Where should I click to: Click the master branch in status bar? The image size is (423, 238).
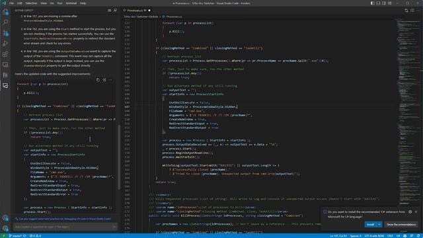pos(15,236)
